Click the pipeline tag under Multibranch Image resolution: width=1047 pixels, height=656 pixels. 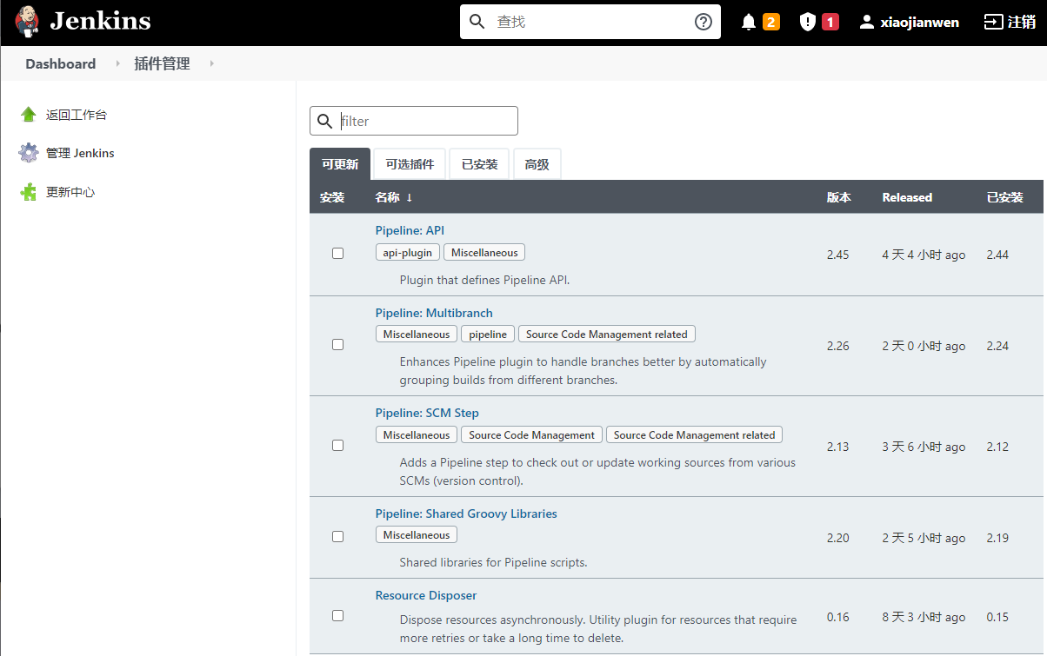(x=488, y=335)
